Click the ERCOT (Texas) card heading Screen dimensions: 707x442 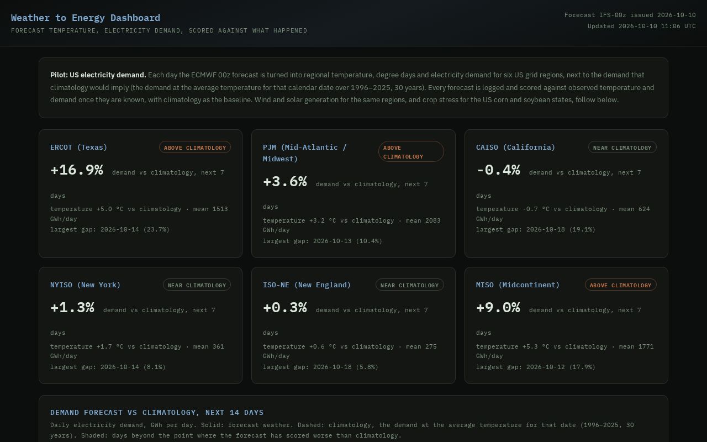coord(79,147)
